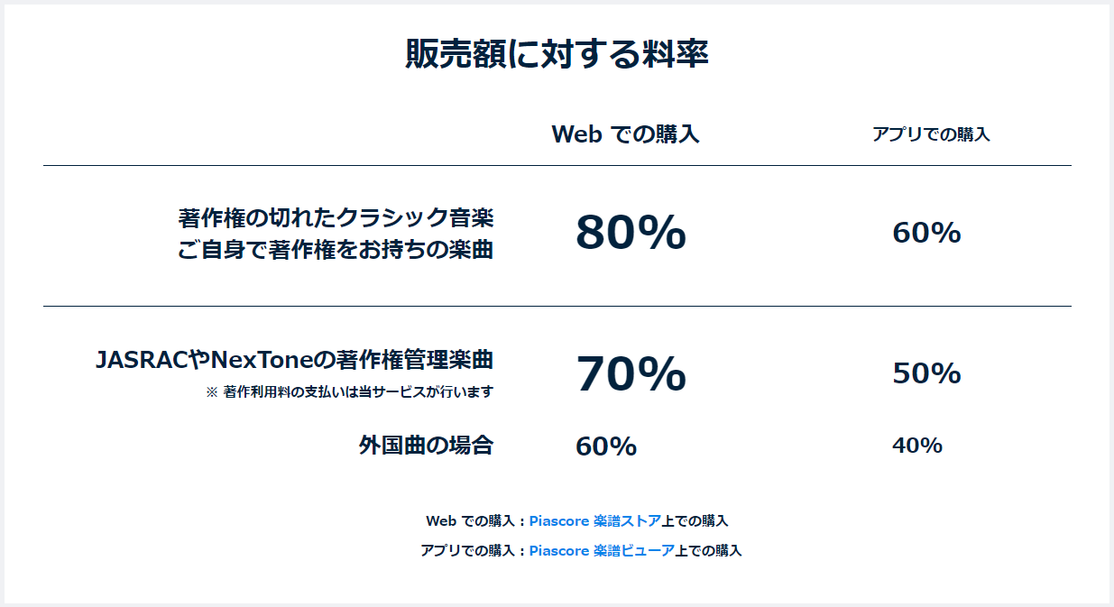Select the Web での購入 column header
The width and height of the screenshot is (1114, 607).
(x=625, y=134)
